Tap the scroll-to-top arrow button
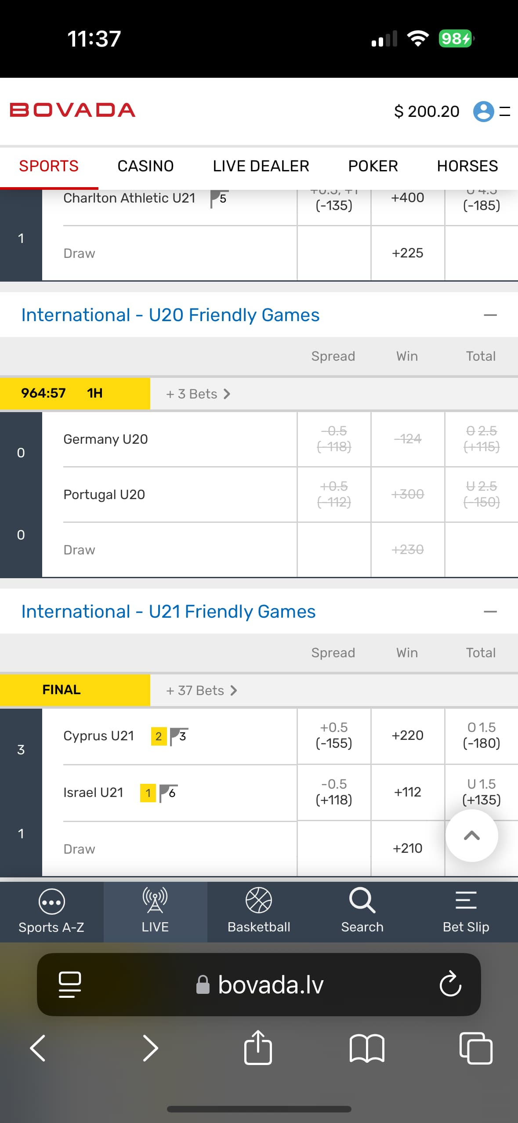This screenshot has height=1123, width=518. [x=471, y=835]
